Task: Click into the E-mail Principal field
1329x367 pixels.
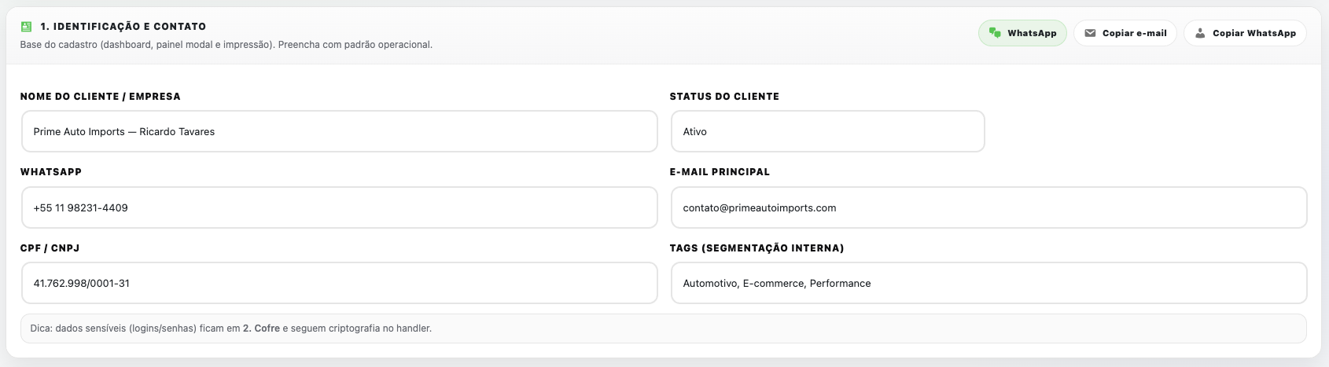Action: [988, 207]
